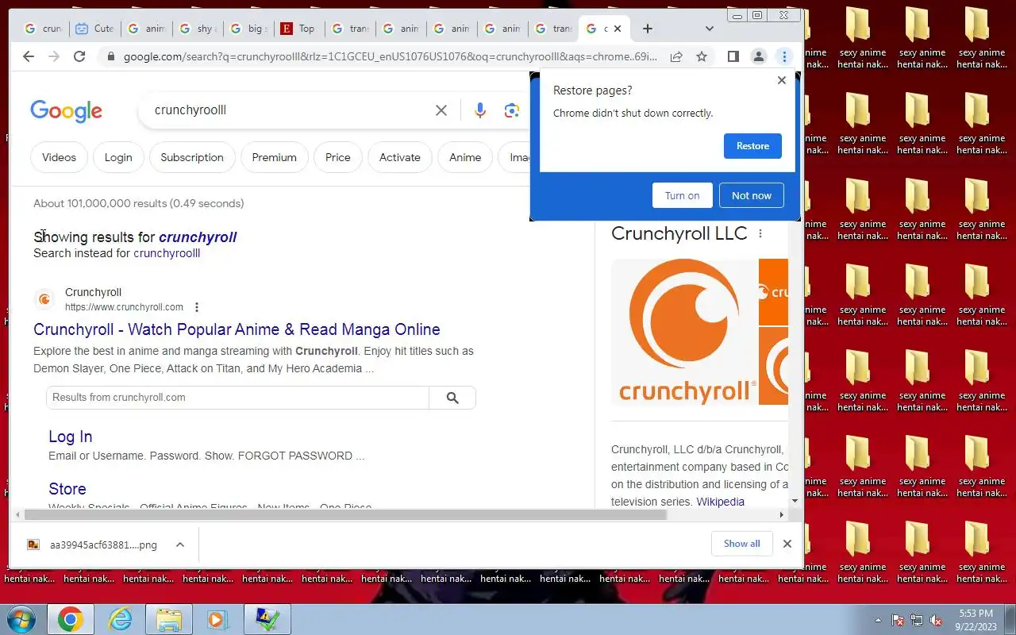Click the Google search input box

tap(290, 110)
